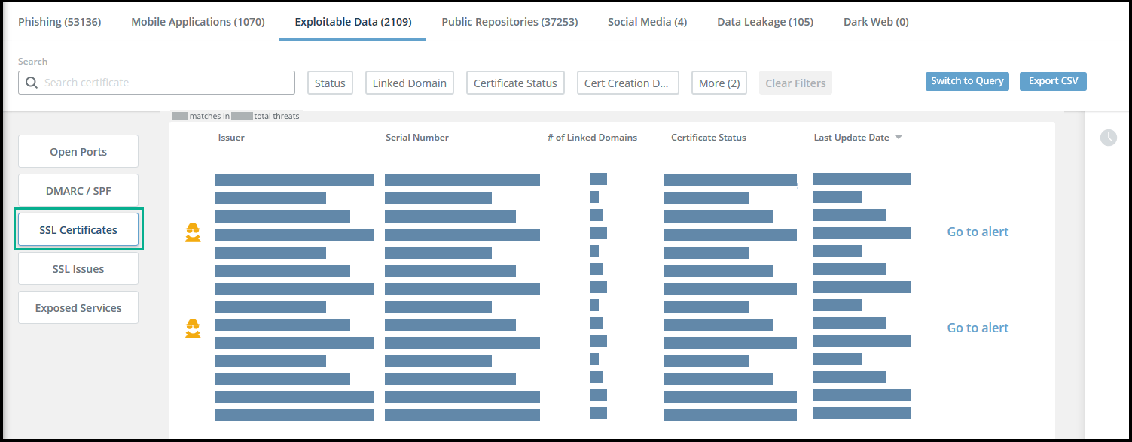Viewport: 1132px width, 442px height.
Task: Expand the More (2) filters
Action: [719, 83]
